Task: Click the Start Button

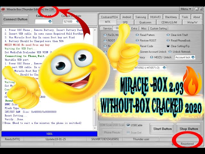Action: coord(162,129)
